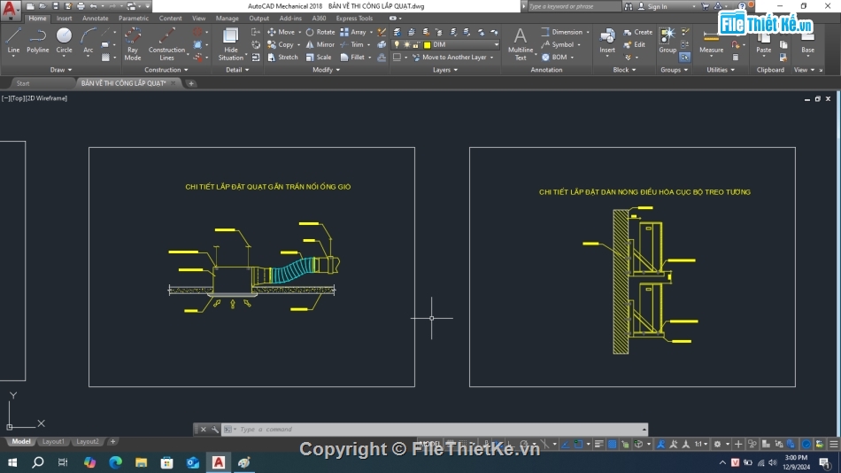Open the Dimension dropdown arrow
841x473 pixels.
(588, 32)
